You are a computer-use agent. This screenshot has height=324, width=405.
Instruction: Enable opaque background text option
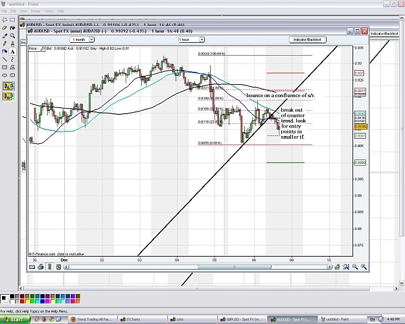8,86
